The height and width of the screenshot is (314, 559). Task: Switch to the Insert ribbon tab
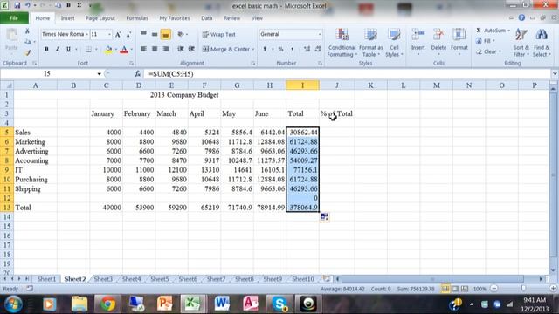click(x=67, y=17)
